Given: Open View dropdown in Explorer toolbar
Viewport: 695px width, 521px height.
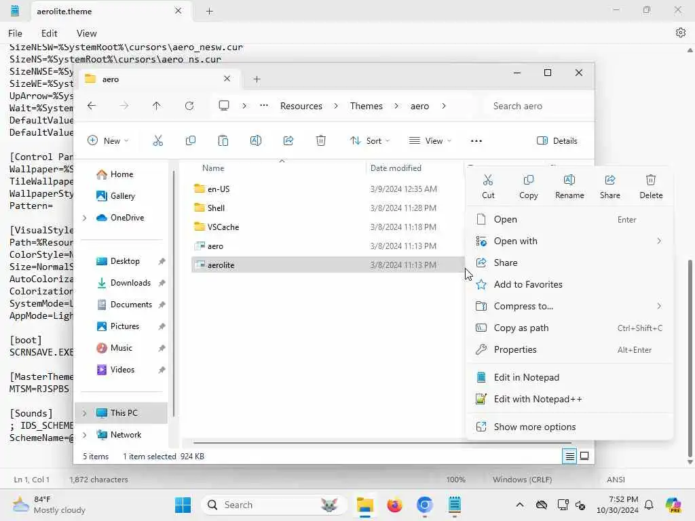Looking at the screenshot, I should (x=430, y=141).
